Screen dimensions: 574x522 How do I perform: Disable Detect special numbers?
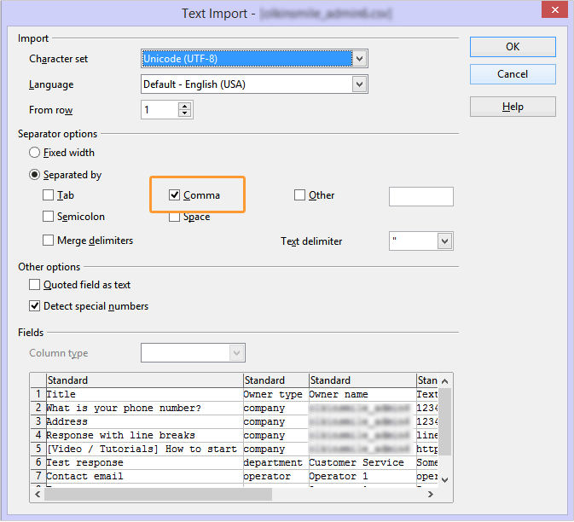pyautogui.click(x=34, y=306)
